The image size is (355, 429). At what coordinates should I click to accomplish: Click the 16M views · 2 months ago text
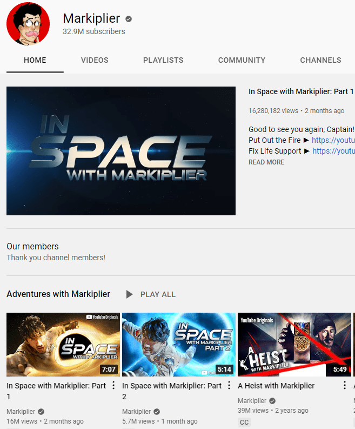(x=45, y=421)
